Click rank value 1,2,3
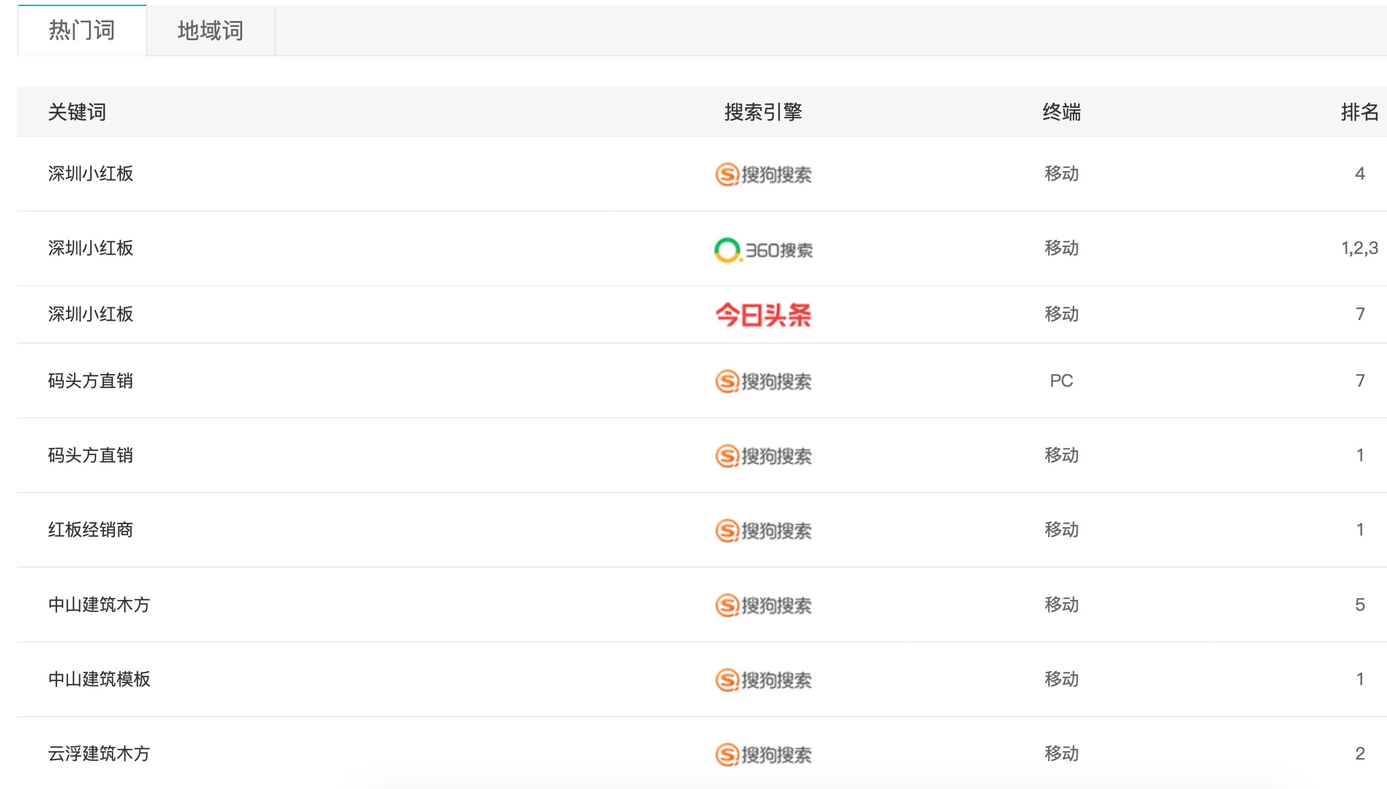1387x789 pixels. [1359, 248]
